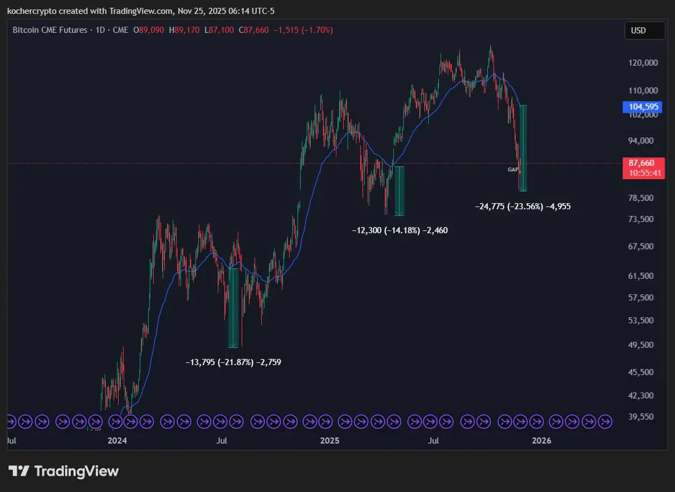Click the 53,500 price axis label

(642, 321)
